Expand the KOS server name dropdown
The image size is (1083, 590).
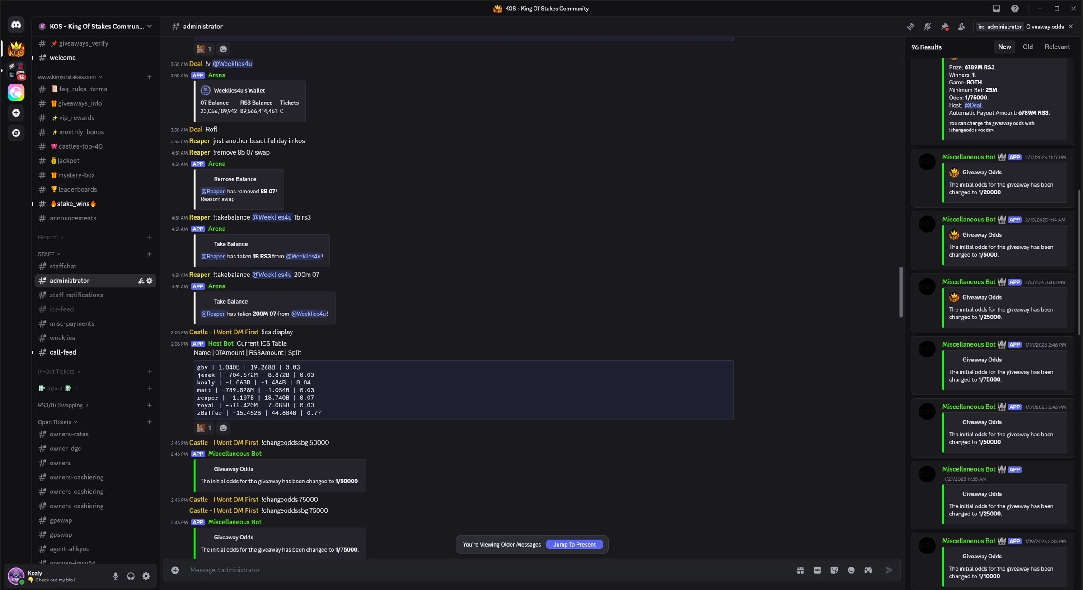coord(150,27)
